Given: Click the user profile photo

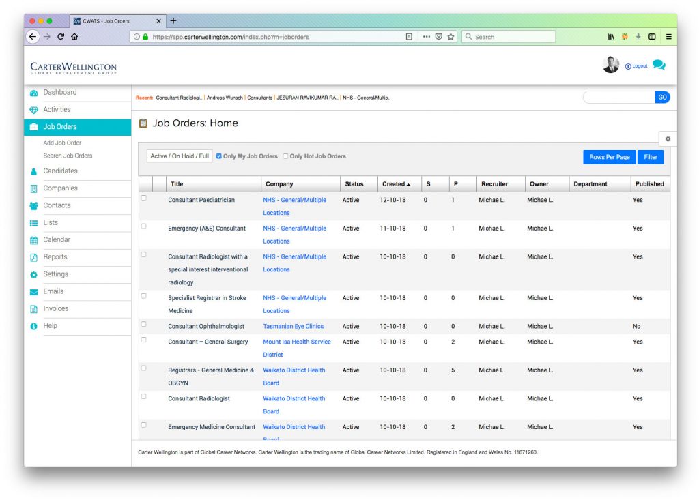Looking at the screenshot, I should pos(611,65).
